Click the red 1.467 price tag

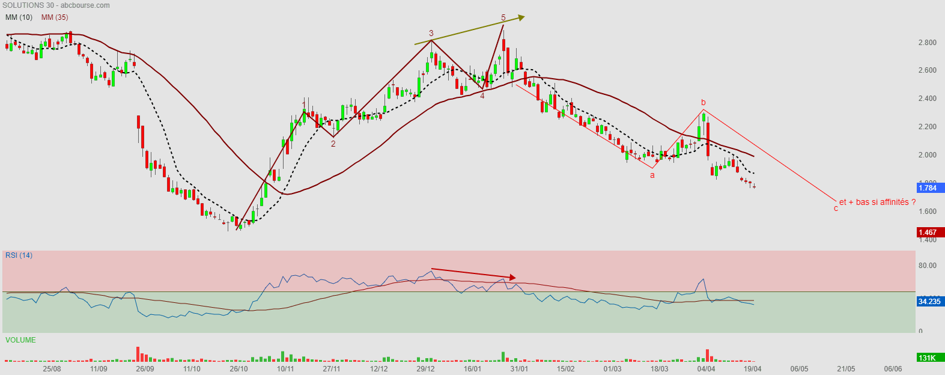(x=929, y=233)
